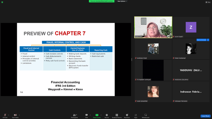Open the View Options dropdown
Viewport: 212px width, 119px height.
pyautogui.click(x=122, y=1)
